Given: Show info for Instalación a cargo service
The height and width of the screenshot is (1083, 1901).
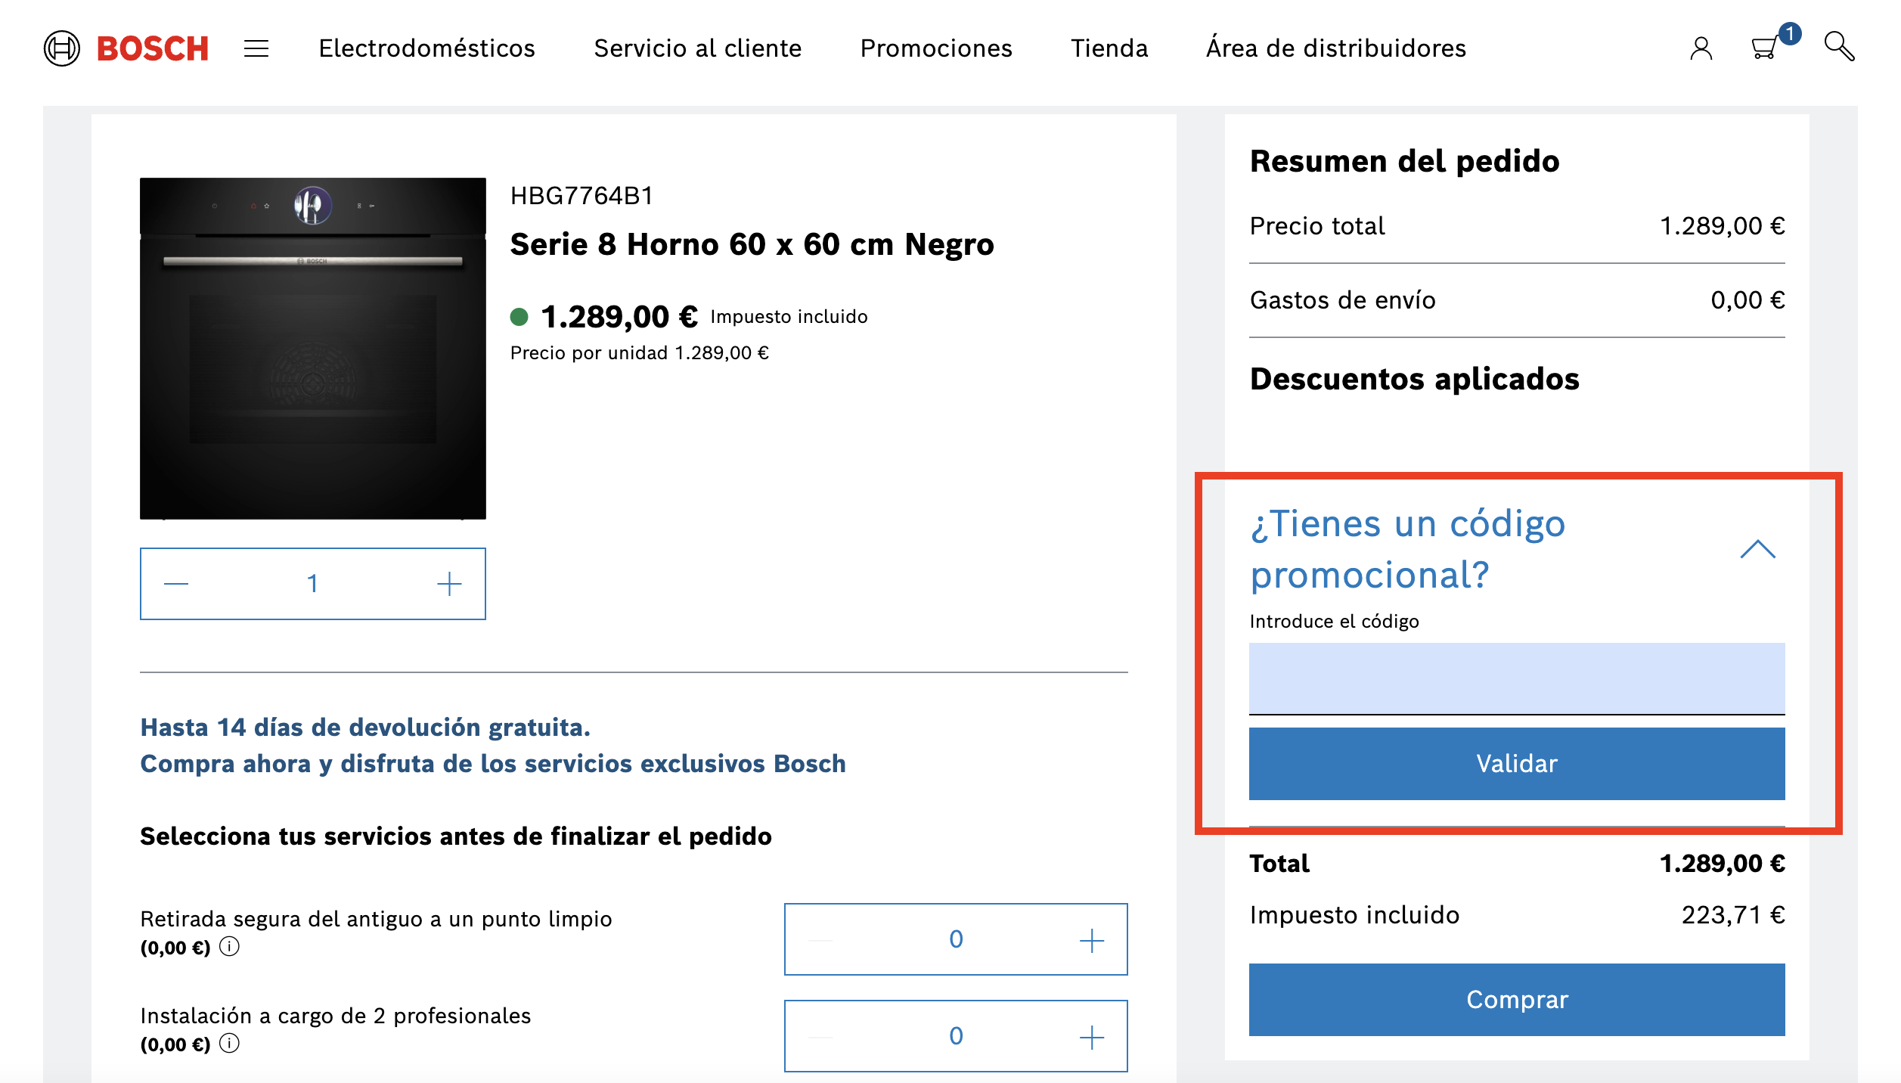Looking at the screenshot, I should point(229,1044).
